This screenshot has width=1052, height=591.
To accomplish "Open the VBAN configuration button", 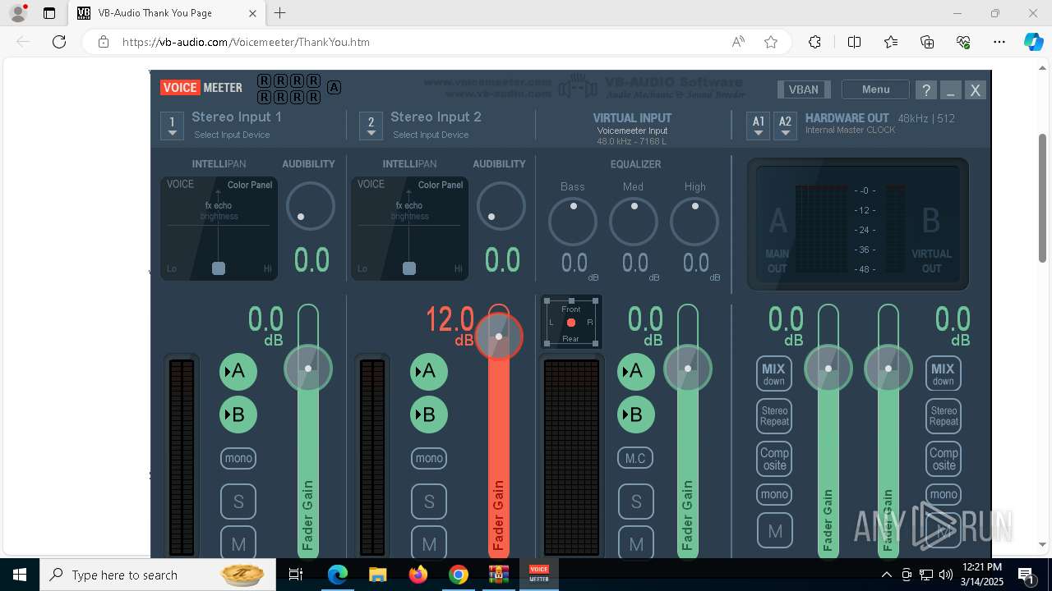I will point(804,89).
